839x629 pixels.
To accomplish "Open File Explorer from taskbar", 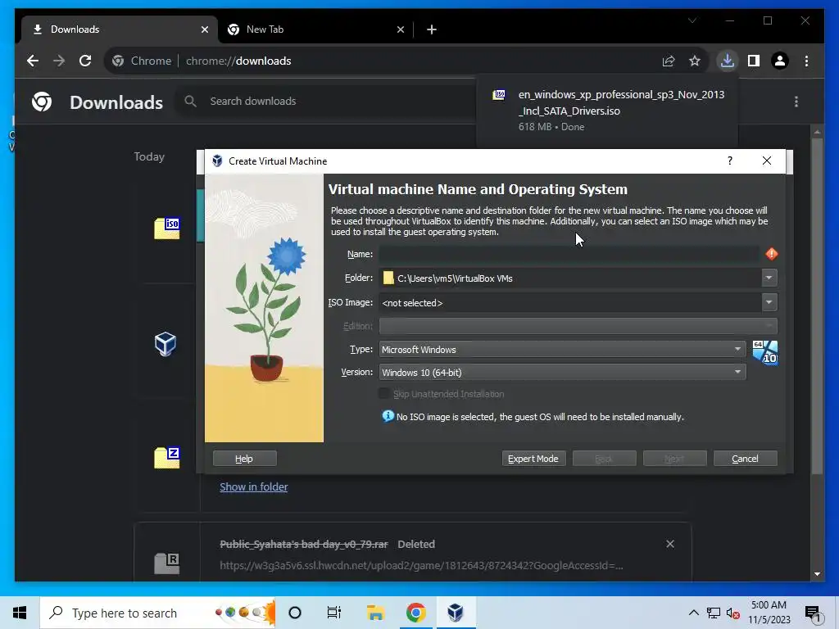I will coord(375,613).
